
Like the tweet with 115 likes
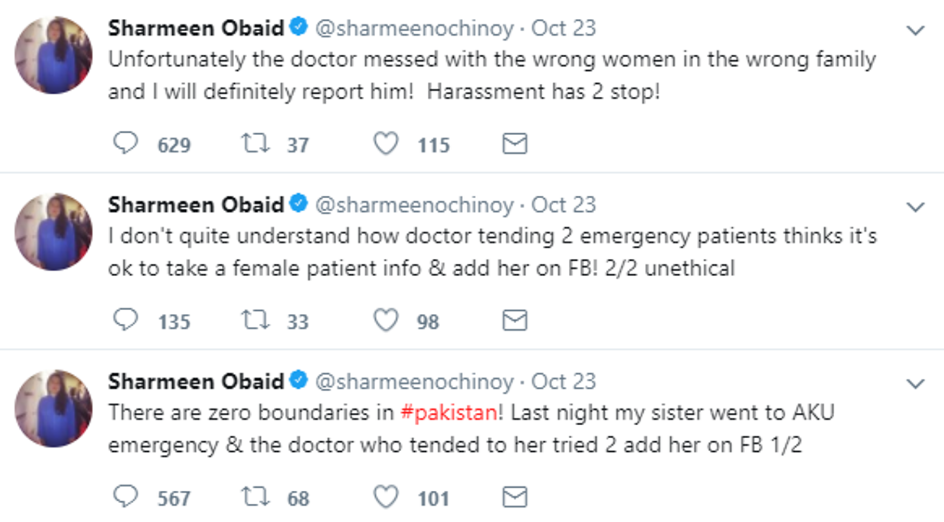(386, 143)
